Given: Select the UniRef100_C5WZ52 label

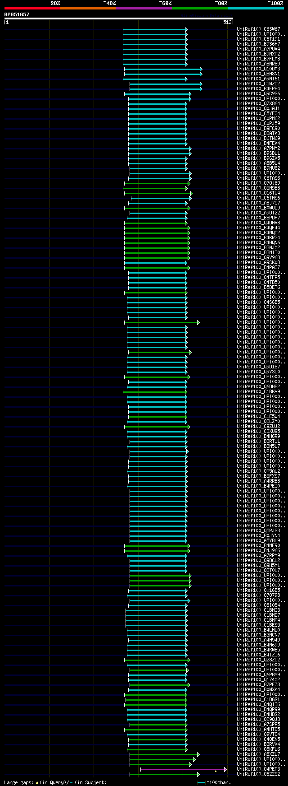Looking at the screenshot, I should [x=258, y=84].
